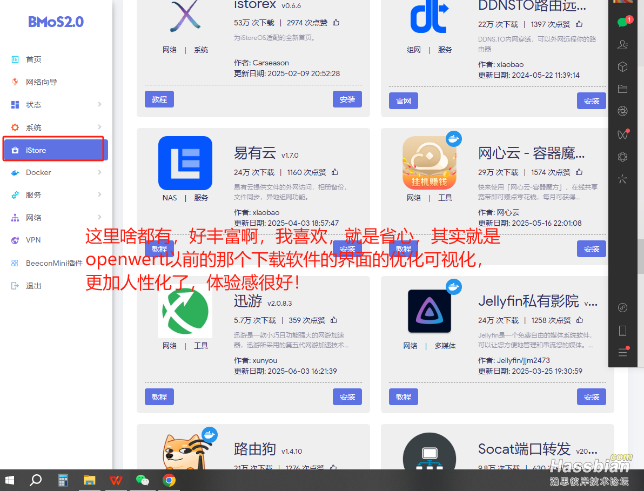Screen dimensions: 644x491
Task: Open the 首页 home menu item
Action: point(33,59)
